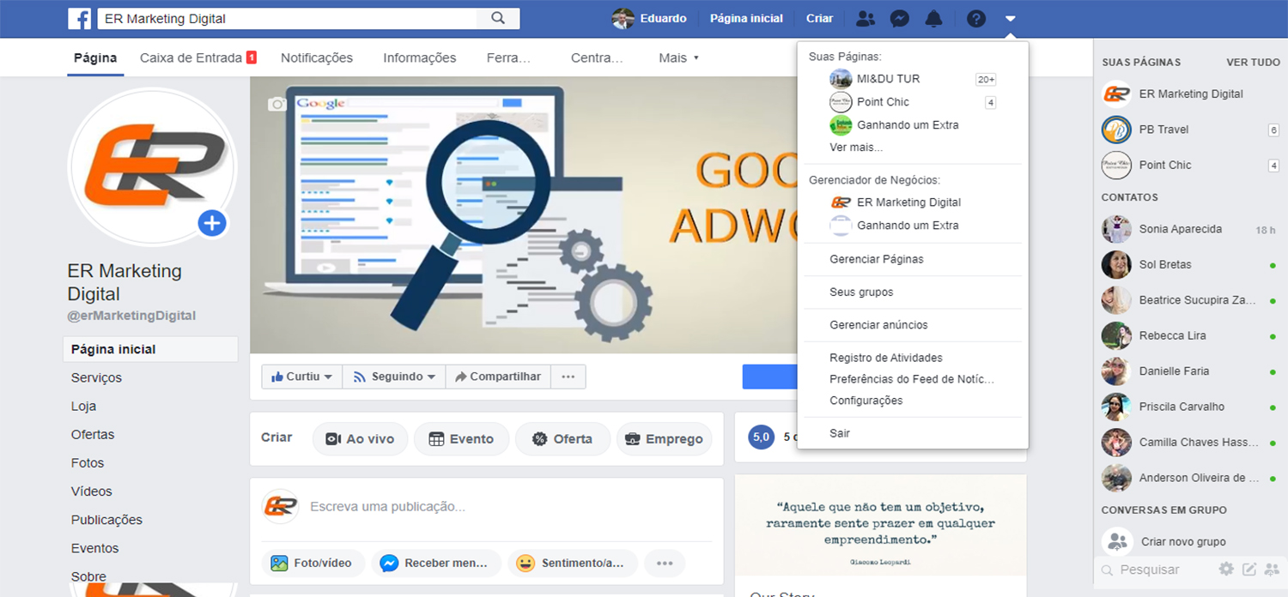Image resolution: width=1288 pixels, height=597 pixels.
Task: Click the Facebook logo icon
Action: [80, 18]
